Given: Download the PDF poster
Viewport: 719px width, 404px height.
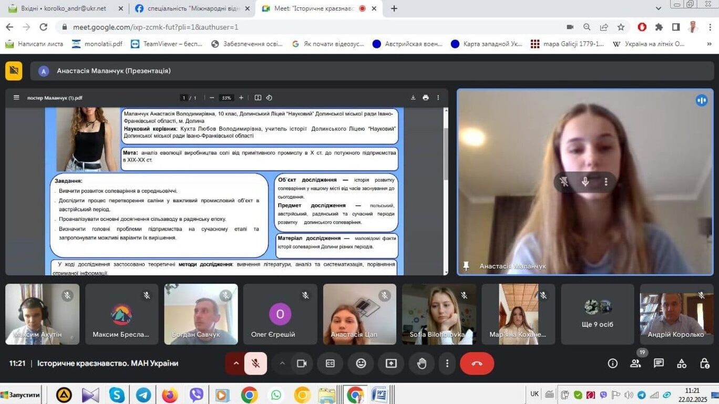Looking at the screenshot, I should click(413, 98).
